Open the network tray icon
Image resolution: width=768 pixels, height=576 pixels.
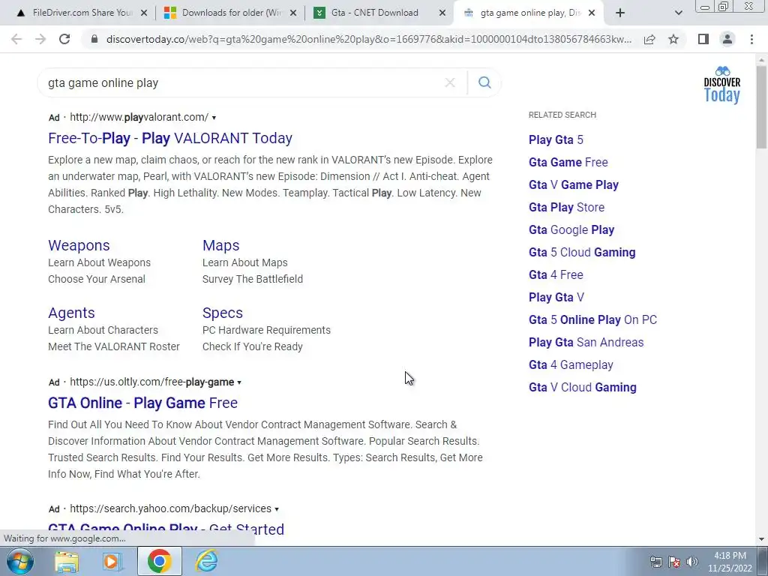(655, 562)
